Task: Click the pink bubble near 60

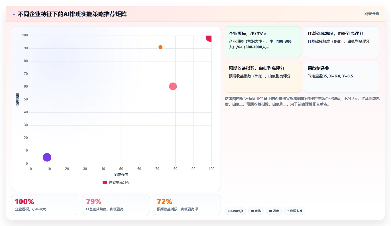Action: 173,87
